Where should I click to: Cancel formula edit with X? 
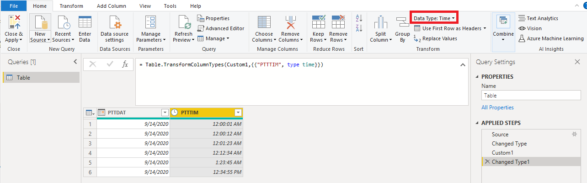click(93, 65)
